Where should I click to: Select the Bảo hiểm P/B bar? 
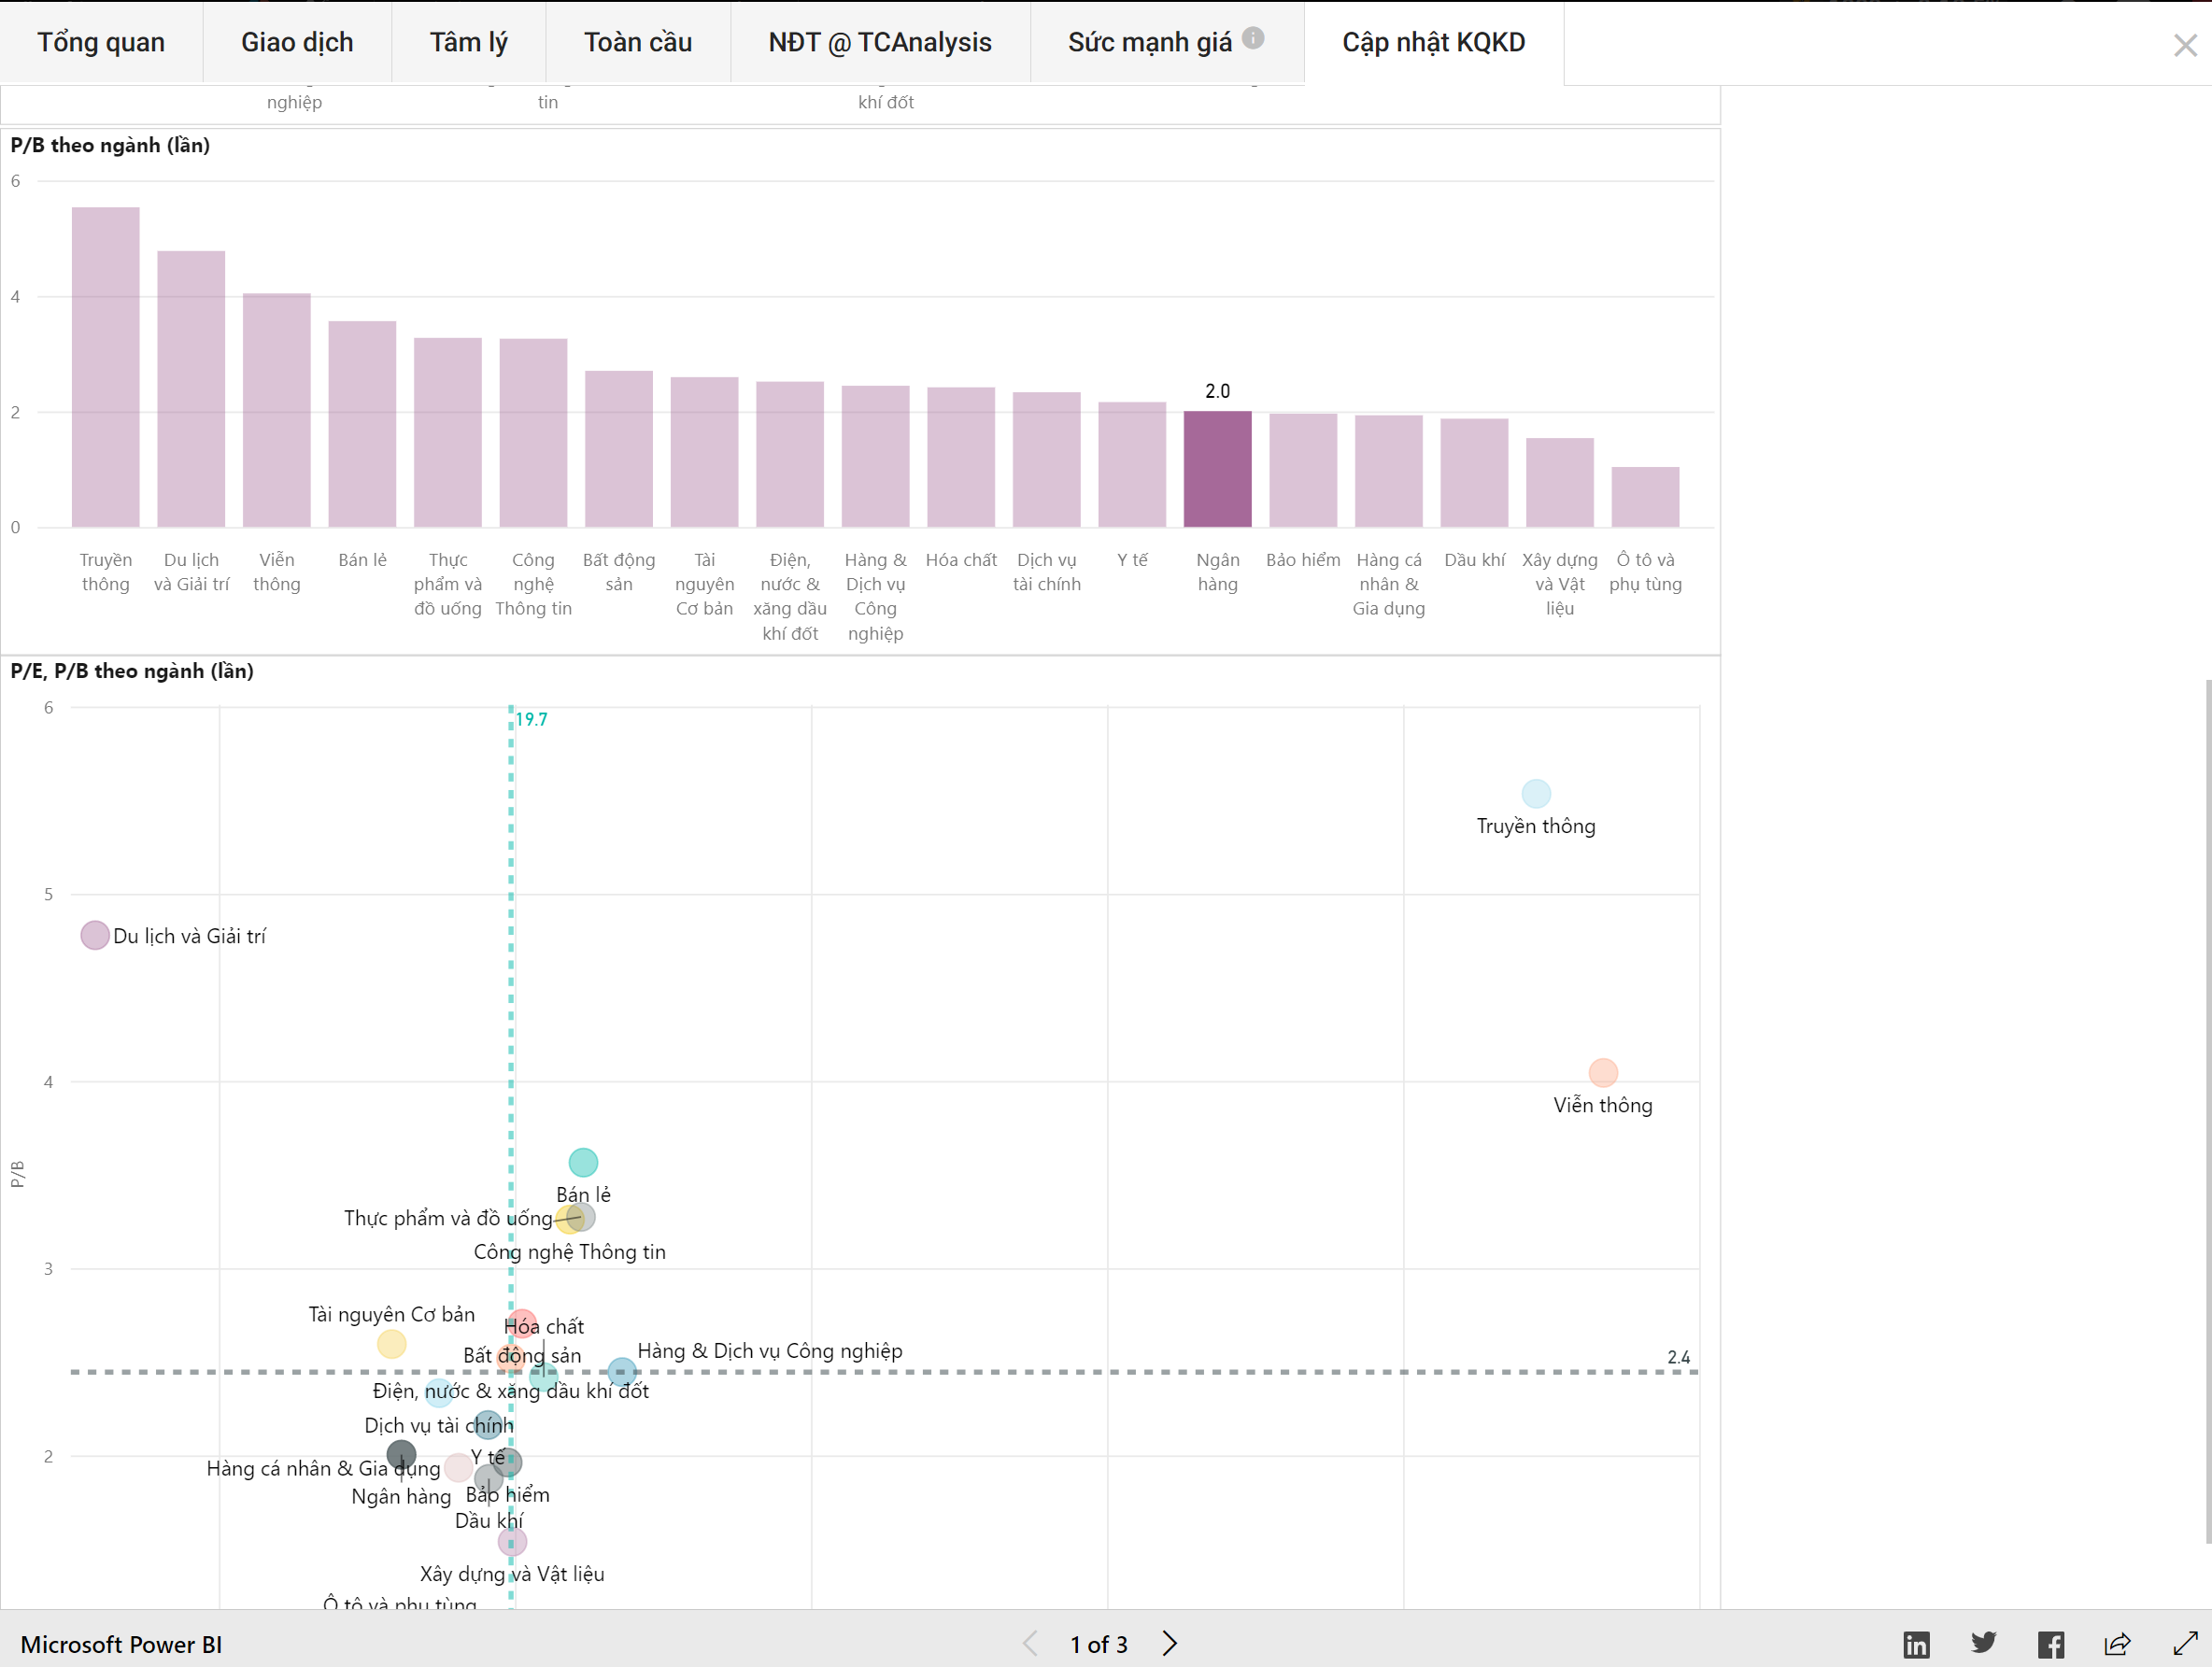point(1303,470)
